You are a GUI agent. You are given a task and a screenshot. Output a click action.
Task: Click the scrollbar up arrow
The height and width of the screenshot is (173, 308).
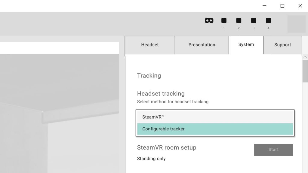click(x=305, y=57)
